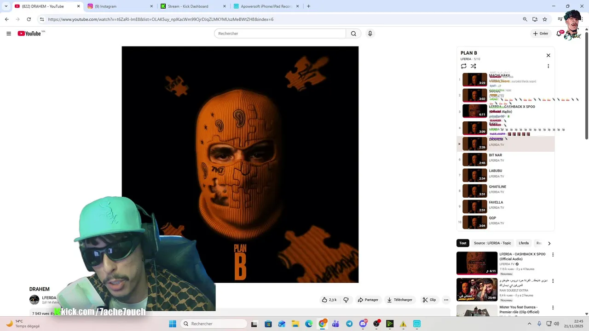Open YouTube notifications bell
Screen dimensions: 589x331
pos(559,34)
